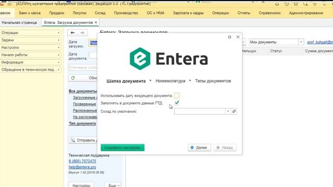Open the history clock icon
333x187 pixels.
coord(287,4)
